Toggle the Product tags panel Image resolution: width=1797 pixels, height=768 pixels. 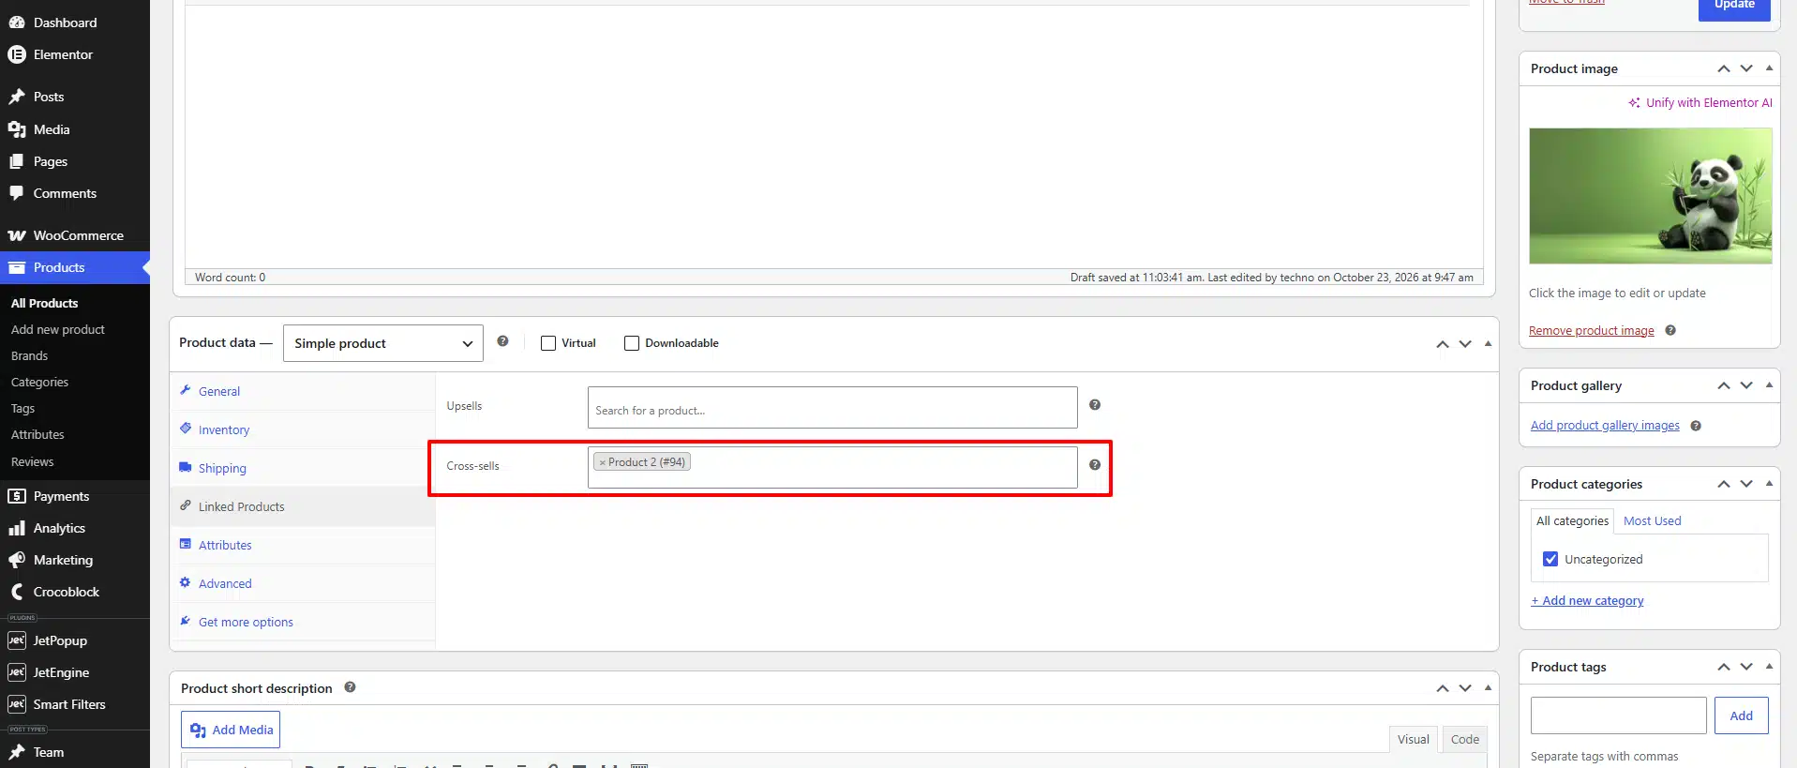coord(1769,667)
